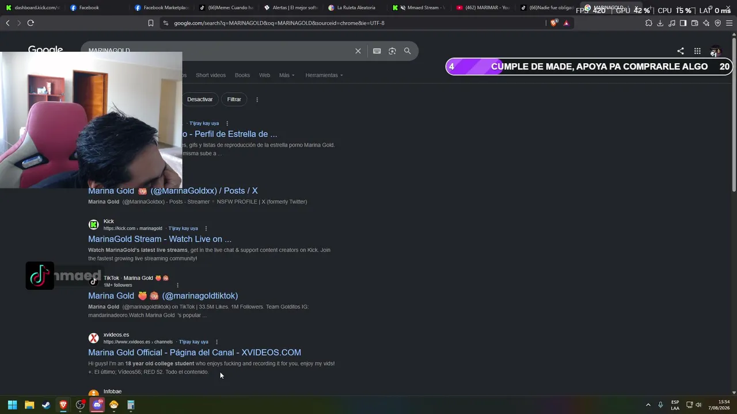Switch to the La Ruleta Aleatoria tab
Screen dimensions: 737x414
pos(355,8)
